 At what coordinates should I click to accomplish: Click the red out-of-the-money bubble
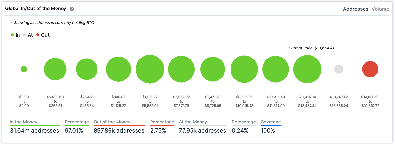(x=370, y=69)
